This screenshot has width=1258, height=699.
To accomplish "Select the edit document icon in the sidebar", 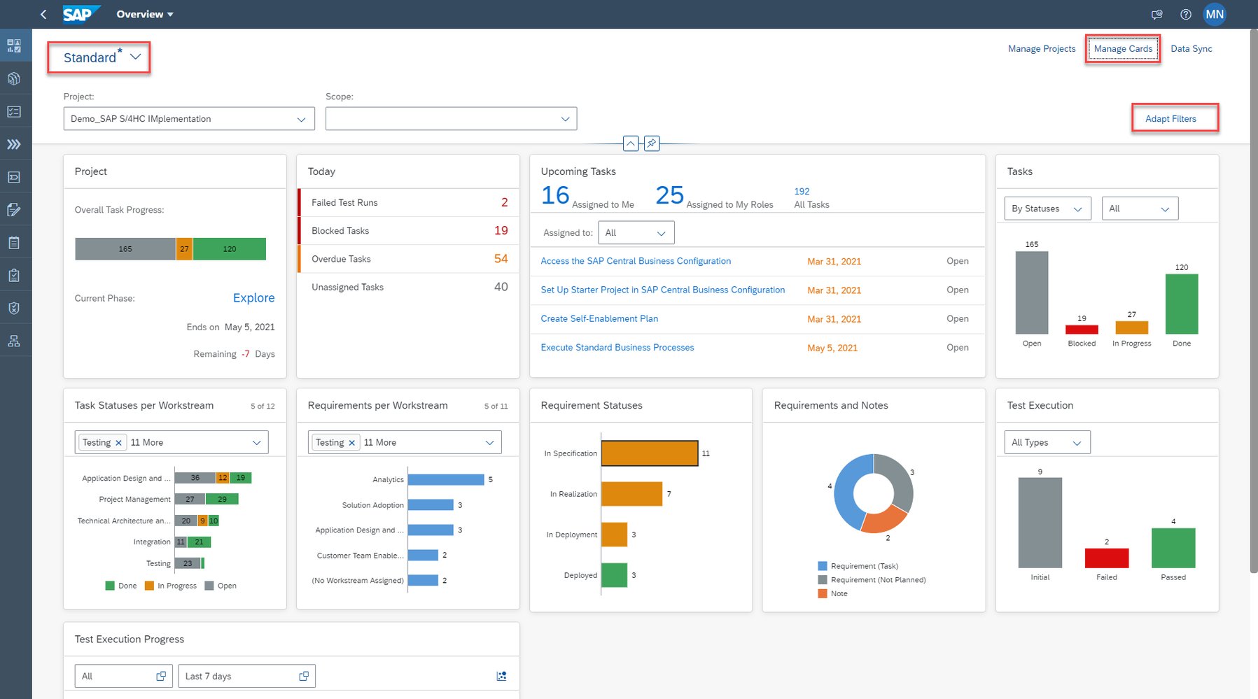I will [x=14, y=209].
